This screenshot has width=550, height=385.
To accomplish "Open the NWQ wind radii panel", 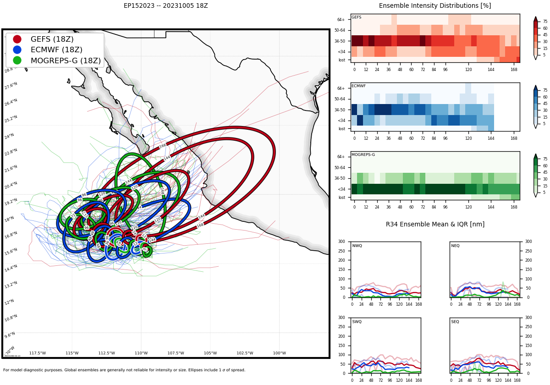I will point(386,269).
